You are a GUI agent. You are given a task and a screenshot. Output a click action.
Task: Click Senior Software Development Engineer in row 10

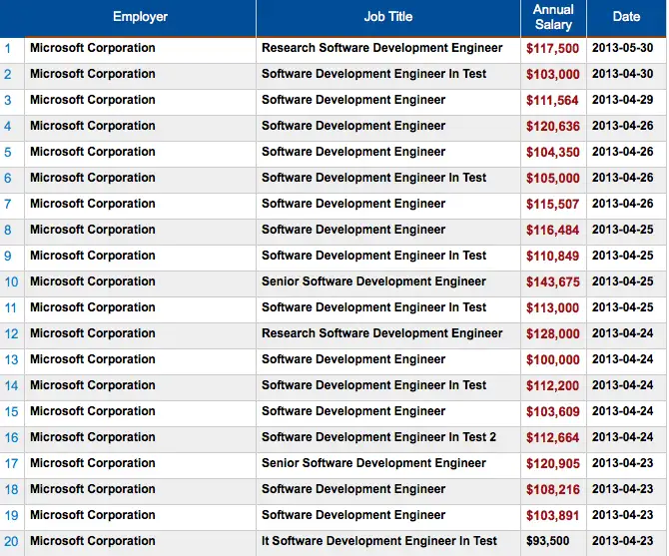coord(373,281)
